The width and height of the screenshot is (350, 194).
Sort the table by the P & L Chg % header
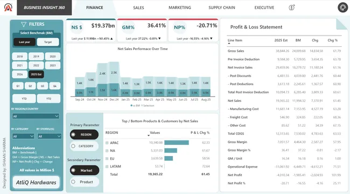click(x=200, y=133)
